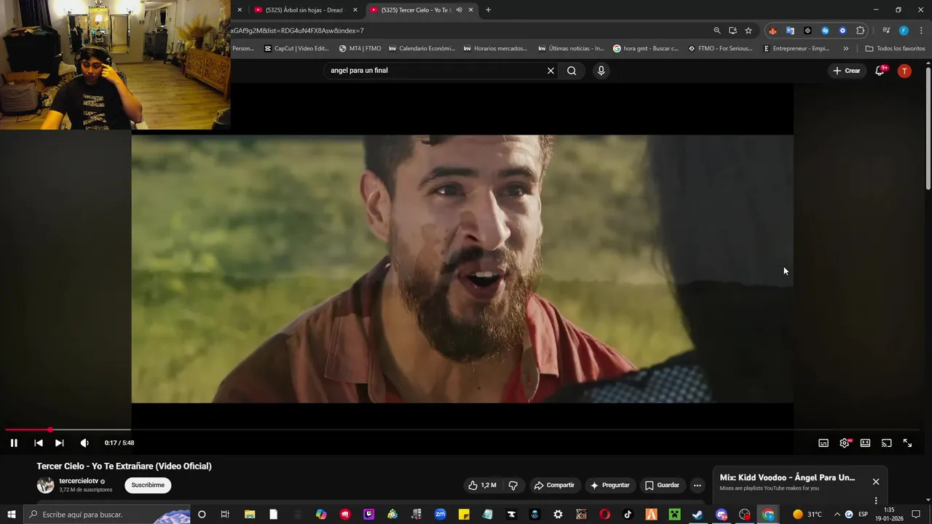
Task: Subscribe with the Suscribirme button
Action: point(148,485)
